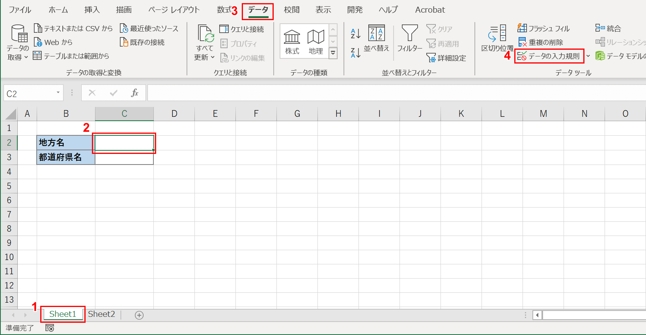The height and width of the screenshot is (335, 646).
Task: Switch to the ホーム tab
Action: pyautogui.click(x=58, y=10)
